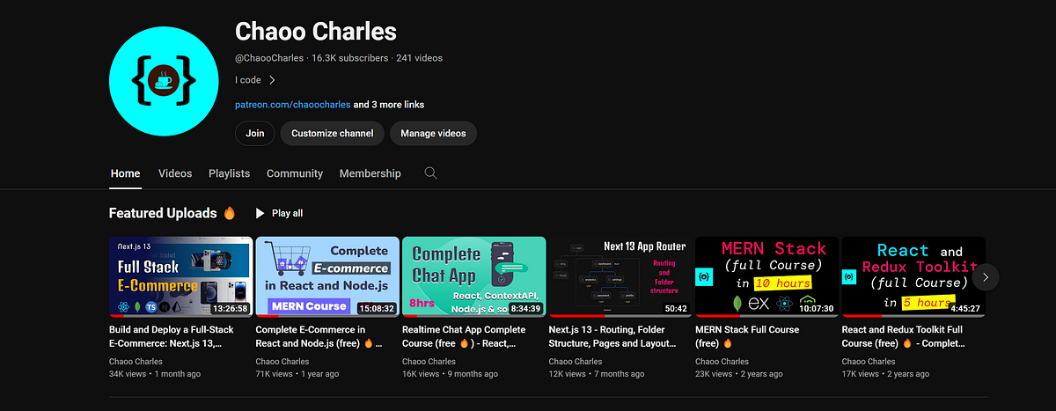The height and width of the screenshot is (411, 1056).
Task: Click the '16.3K subscribers' text
Action: pos(348,58)
